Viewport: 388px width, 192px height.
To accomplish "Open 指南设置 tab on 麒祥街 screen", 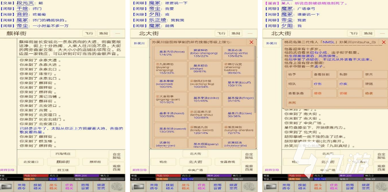I will pyautogui.click(x=85, y=186).
